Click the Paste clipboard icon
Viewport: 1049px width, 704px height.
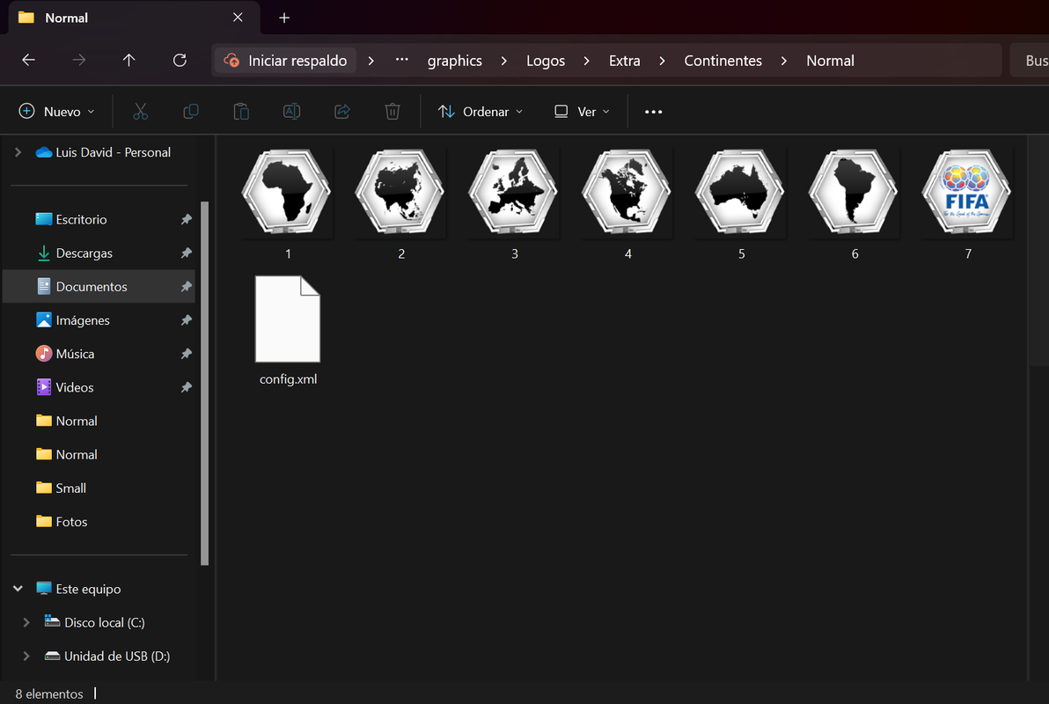(x=241, y=111)
